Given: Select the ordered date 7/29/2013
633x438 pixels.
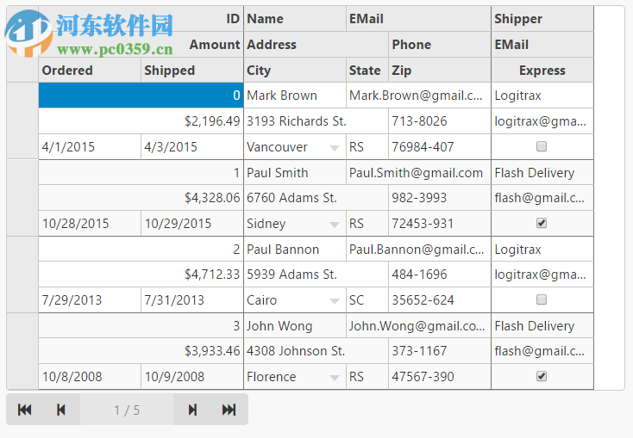Looking at the screenshot, I should [90, 299].
